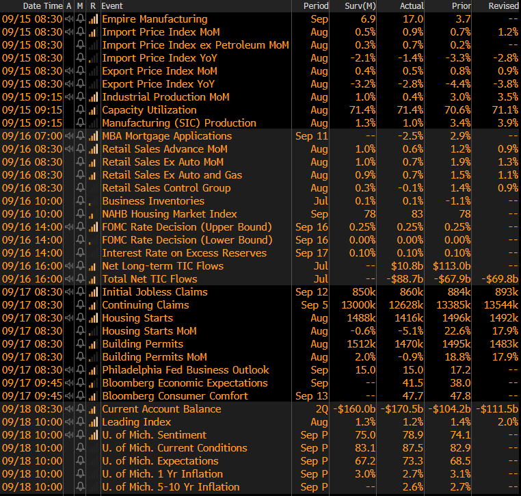Click the speaker icon for Empire Manufacturing
This screenshot has height=496, width=521.
pos(69,19)
